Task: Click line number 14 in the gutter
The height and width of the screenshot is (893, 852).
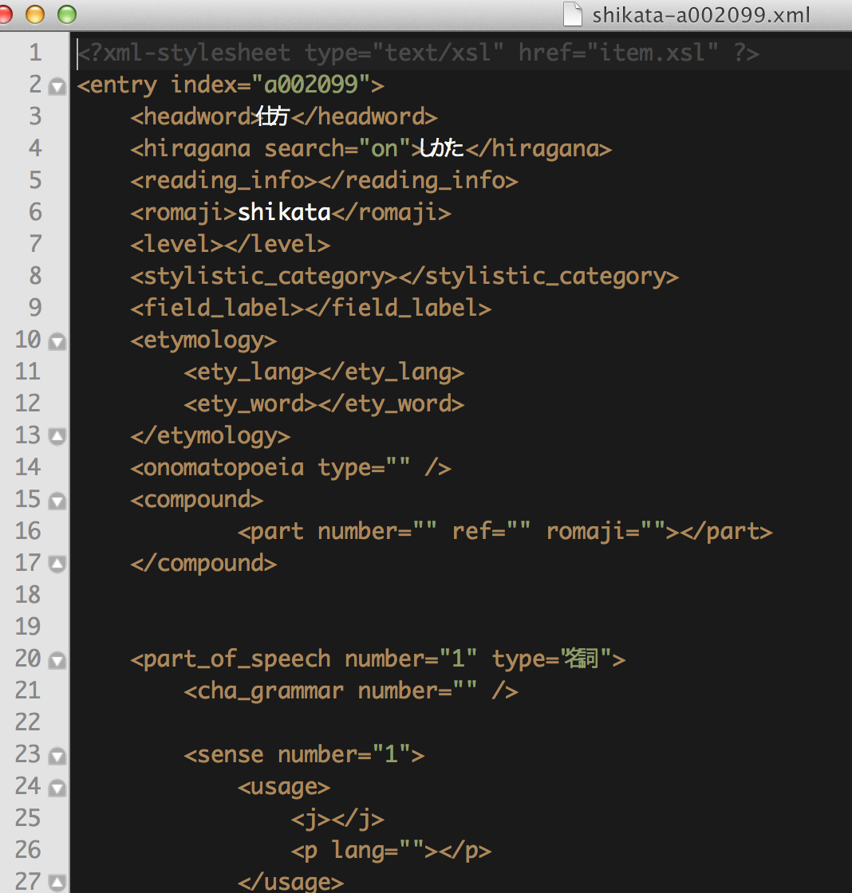Action: 28,467
